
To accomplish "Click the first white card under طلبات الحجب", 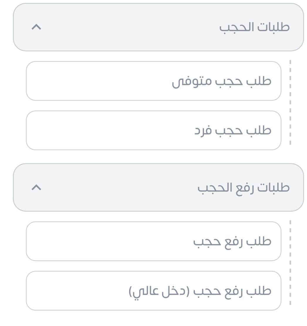I will (153, 81).
